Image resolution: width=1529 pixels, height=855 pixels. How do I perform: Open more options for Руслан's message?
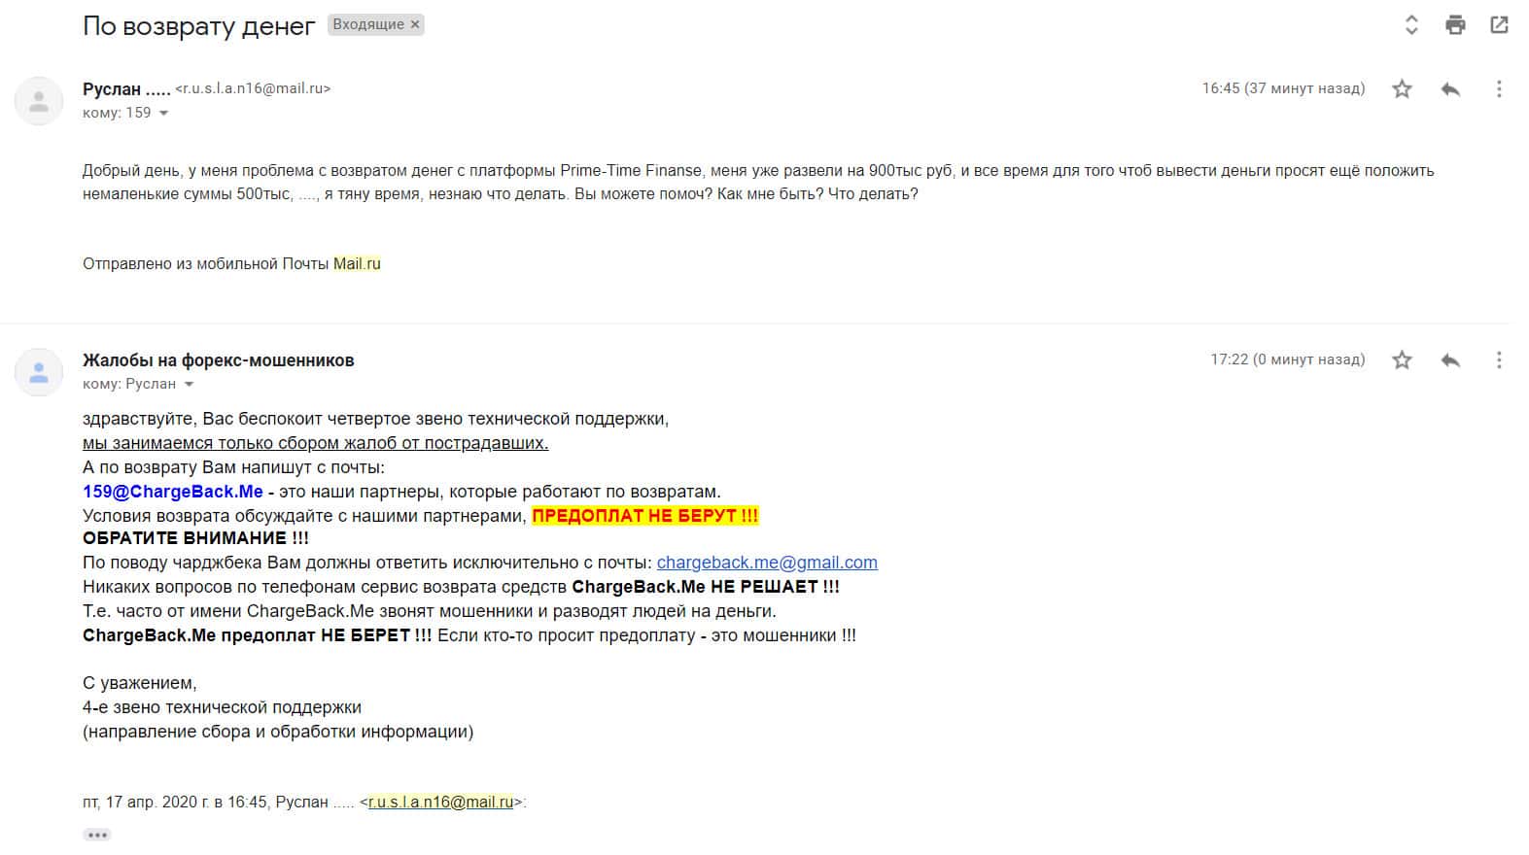1499,89
